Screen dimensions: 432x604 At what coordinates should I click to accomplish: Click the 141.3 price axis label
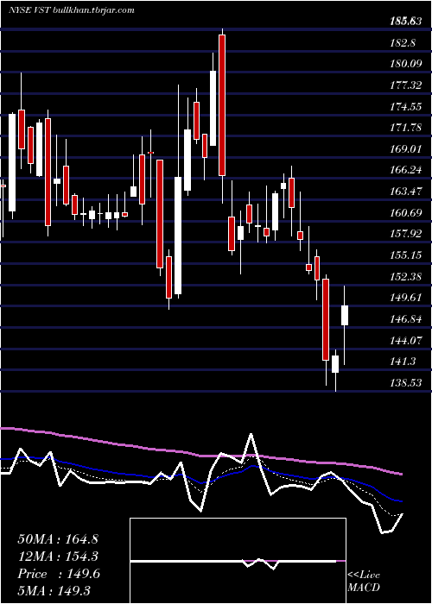click(403, 362)
